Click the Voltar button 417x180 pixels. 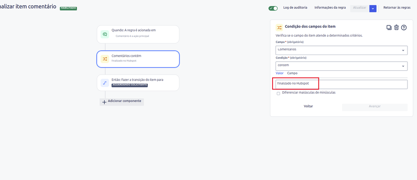308,106
